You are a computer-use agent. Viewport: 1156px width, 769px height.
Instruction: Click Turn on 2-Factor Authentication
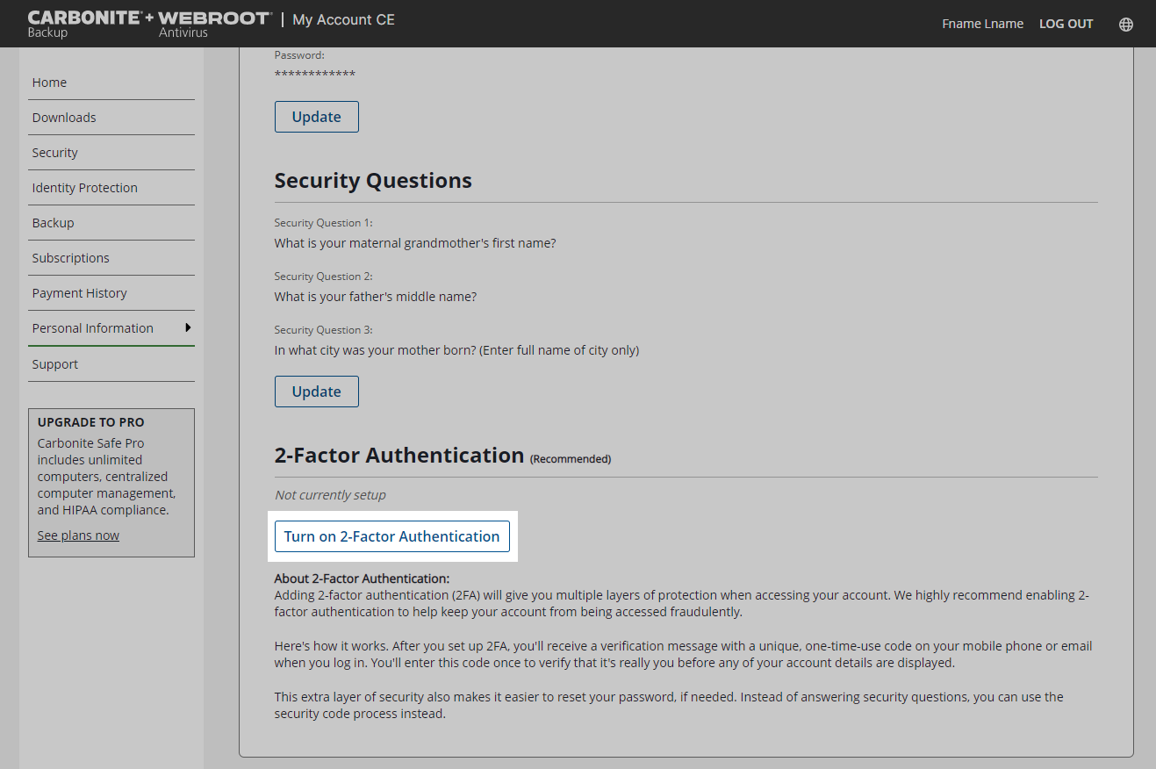tap(392, 536)
